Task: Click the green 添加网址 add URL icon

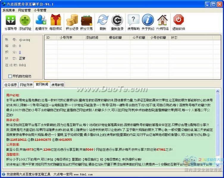Action: (x=25, y=22)
